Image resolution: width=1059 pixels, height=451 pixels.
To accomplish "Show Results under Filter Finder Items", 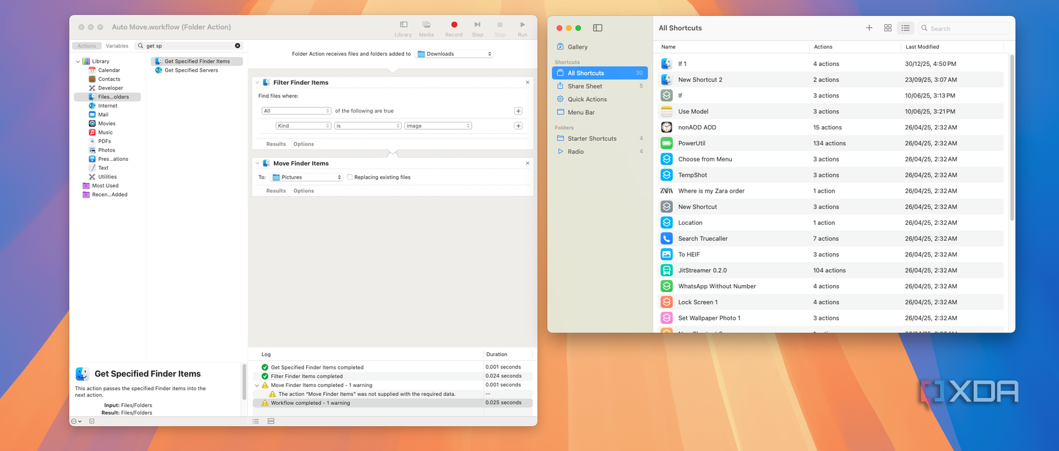I will [x=276, y=144].
